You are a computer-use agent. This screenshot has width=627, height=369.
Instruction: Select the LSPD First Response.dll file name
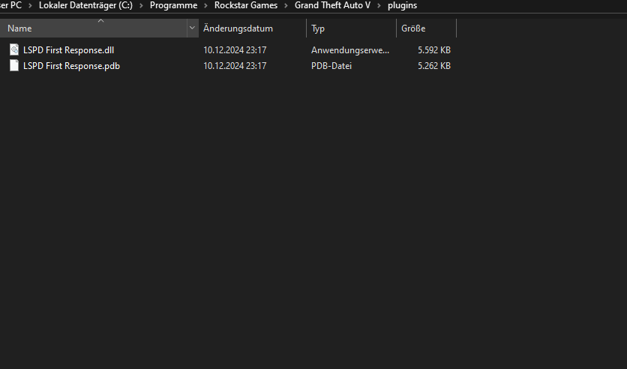click(68, 50)
